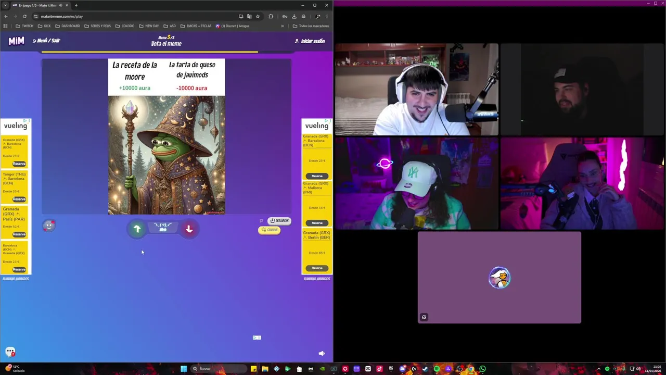This screenshot has width=666, height=375.
Task: Downvote the meme with red arrow
Action: click(189, 229)
